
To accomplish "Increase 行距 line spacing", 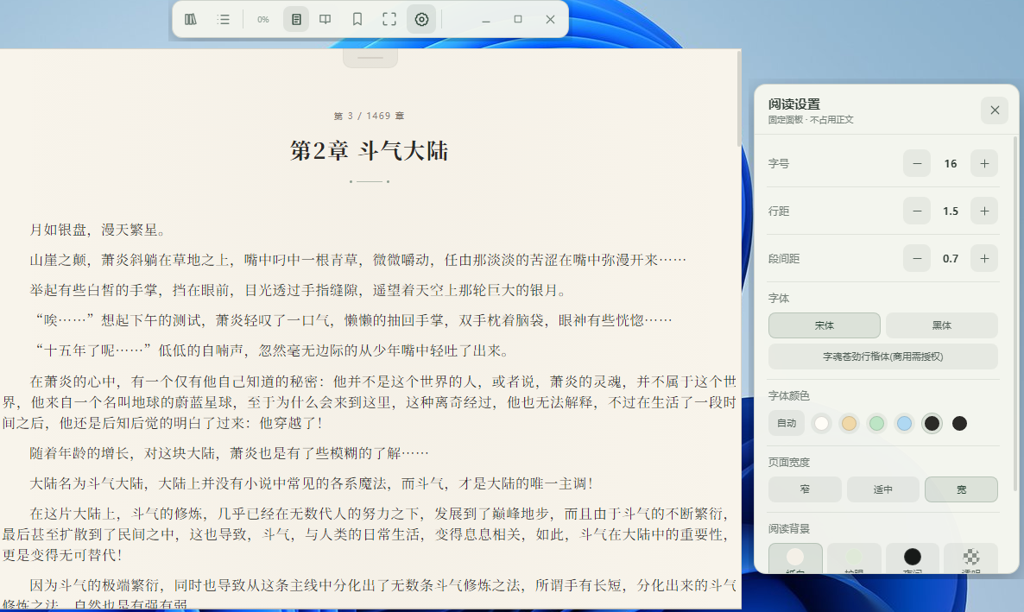I will pyautogui.click(x=984, y=211).
